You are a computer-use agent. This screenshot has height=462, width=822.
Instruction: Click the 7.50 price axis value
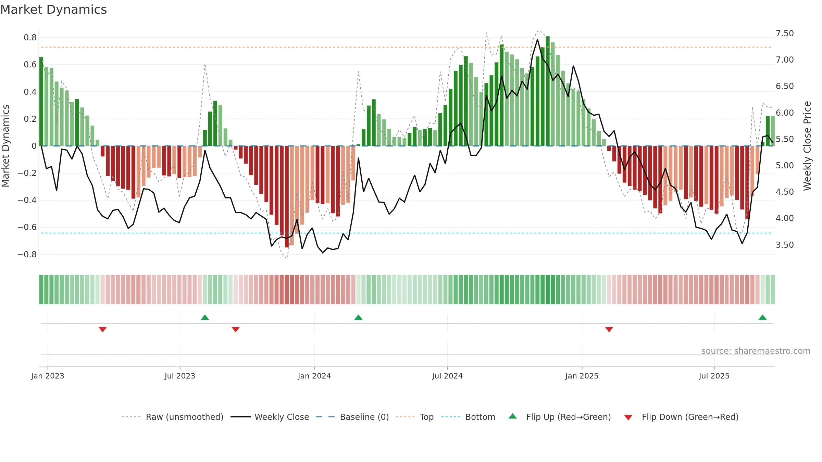pos(785,33)
